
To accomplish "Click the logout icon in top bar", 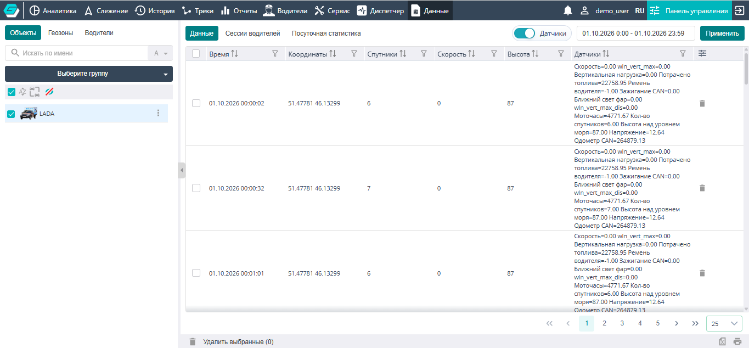I will pos(739,10).
